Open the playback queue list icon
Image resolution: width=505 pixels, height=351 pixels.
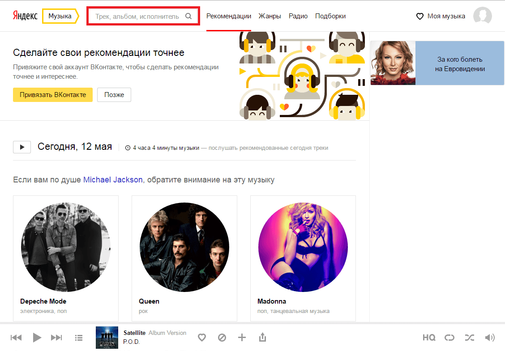(x=79, y=338)
